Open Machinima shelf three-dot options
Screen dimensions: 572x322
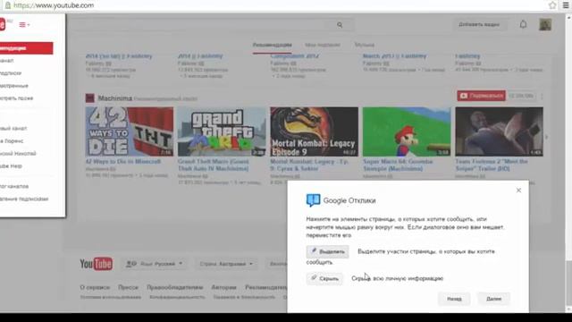point(543,96)
